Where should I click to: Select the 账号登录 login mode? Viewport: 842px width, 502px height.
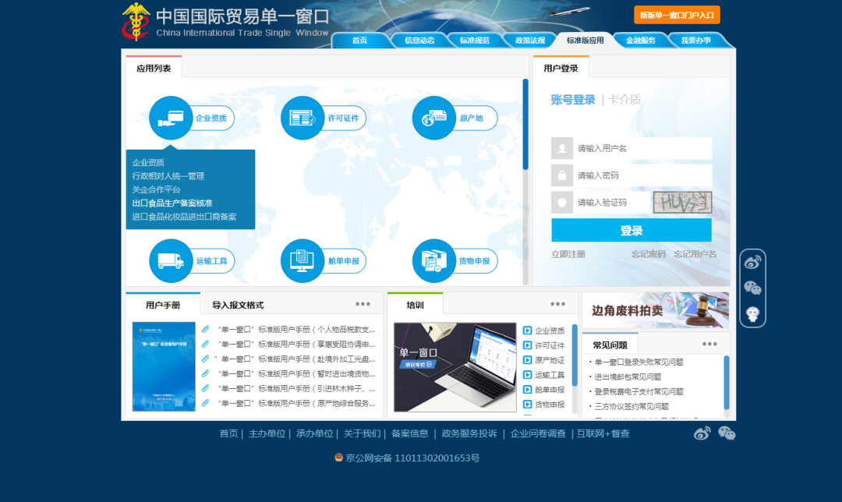coord(573,100)
